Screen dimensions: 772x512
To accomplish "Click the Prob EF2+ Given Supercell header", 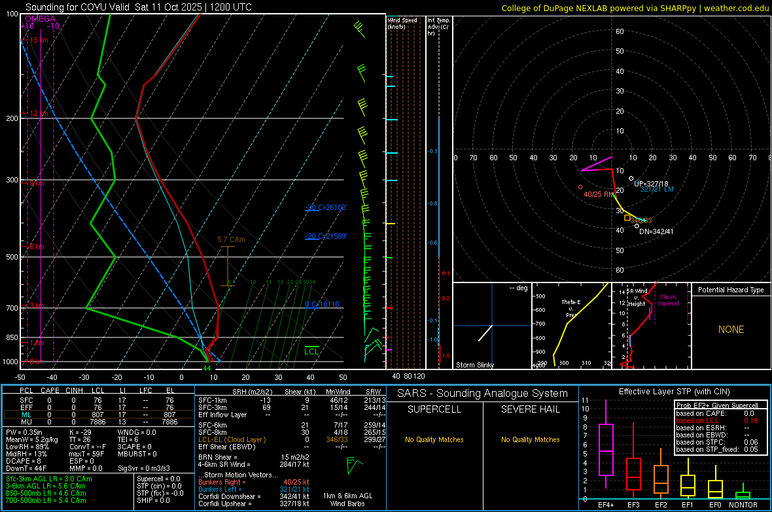I will 717,405.
